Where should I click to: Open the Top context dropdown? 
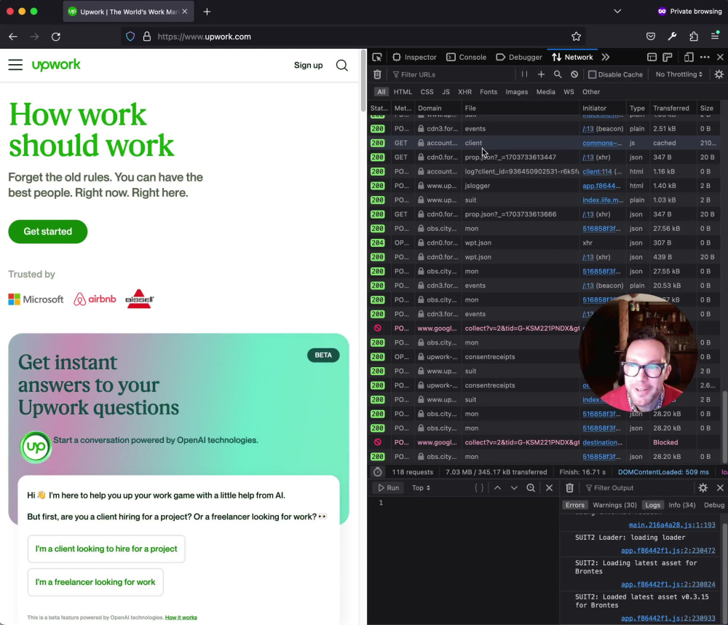[421, 488]
